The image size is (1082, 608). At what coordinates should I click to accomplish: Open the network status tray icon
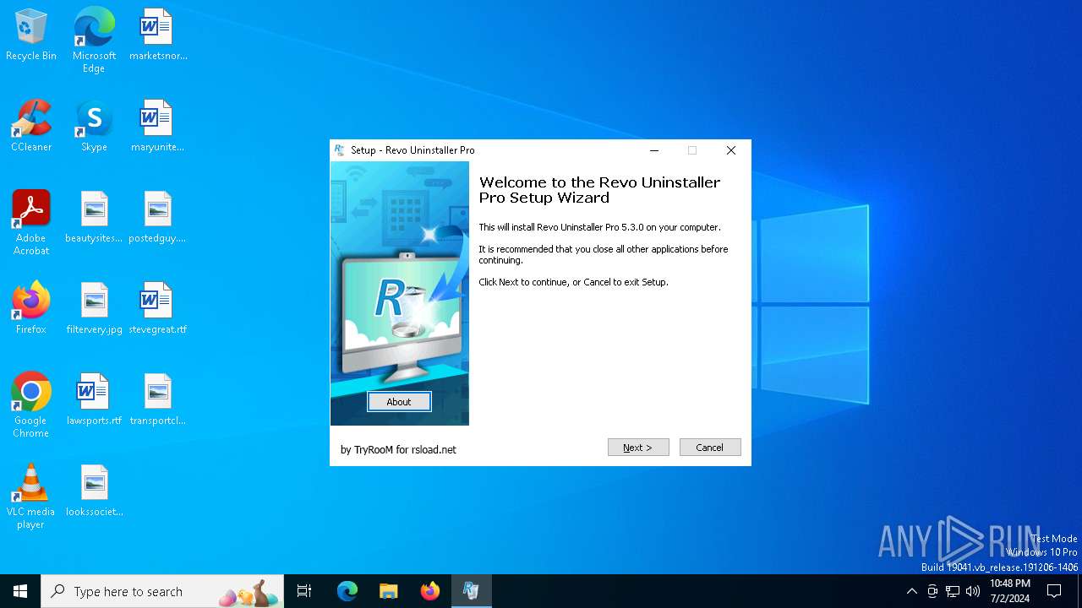(x=953, y=591)
